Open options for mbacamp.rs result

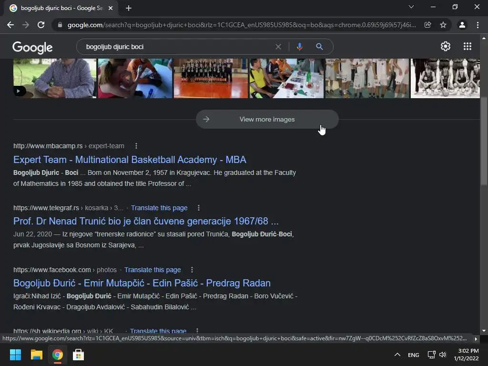tap(136, 146)
